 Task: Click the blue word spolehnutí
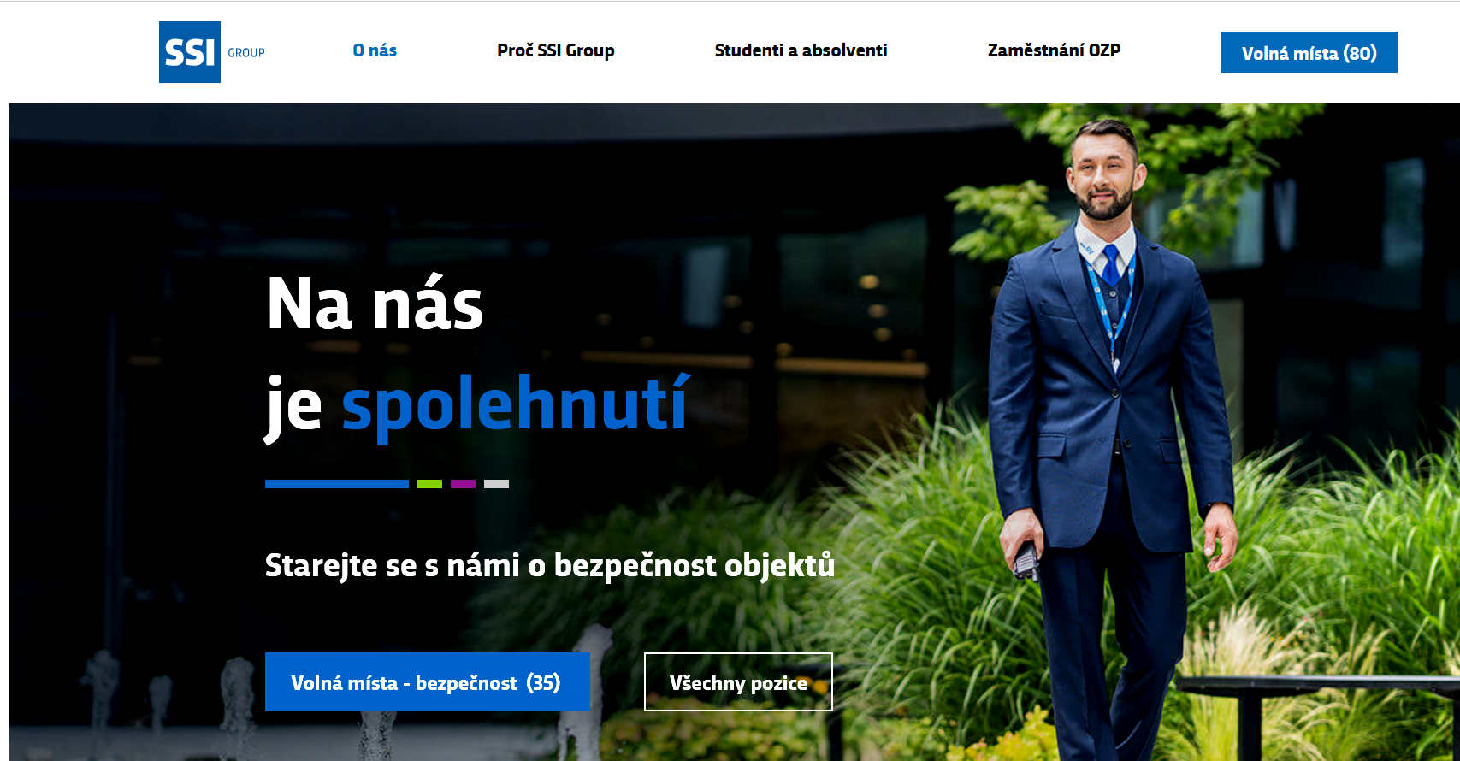point(515,404)
